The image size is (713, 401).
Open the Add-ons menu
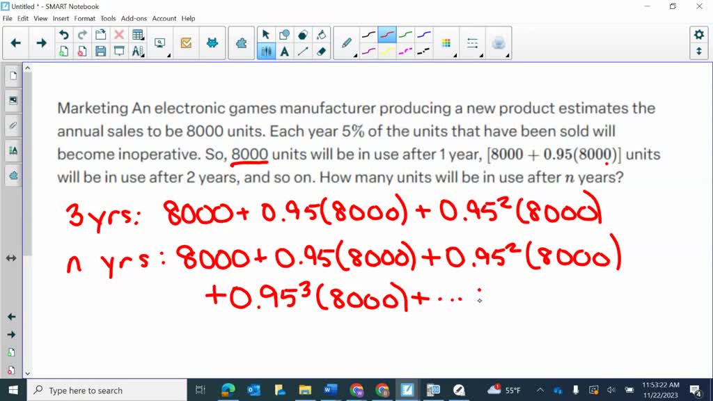click(x=134, y=19)
